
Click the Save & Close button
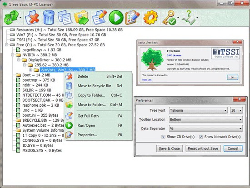coord(170,148)
